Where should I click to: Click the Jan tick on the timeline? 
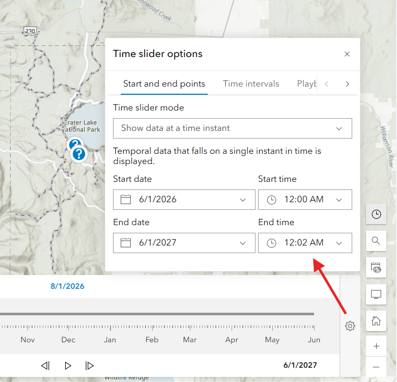coord(110,328)
